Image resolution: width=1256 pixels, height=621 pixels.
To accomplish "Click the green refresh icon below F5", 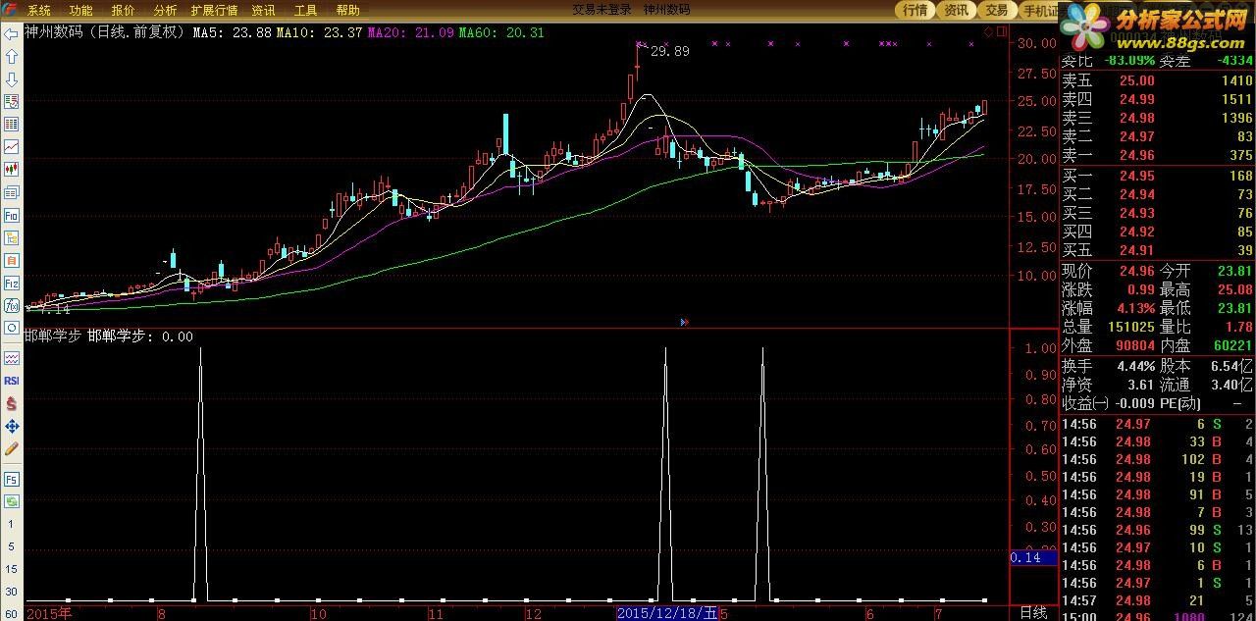I will coord(12,501).
